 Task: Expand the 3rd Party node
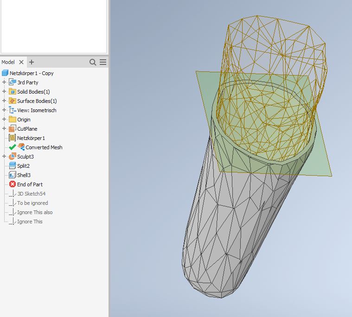(4, 82)
